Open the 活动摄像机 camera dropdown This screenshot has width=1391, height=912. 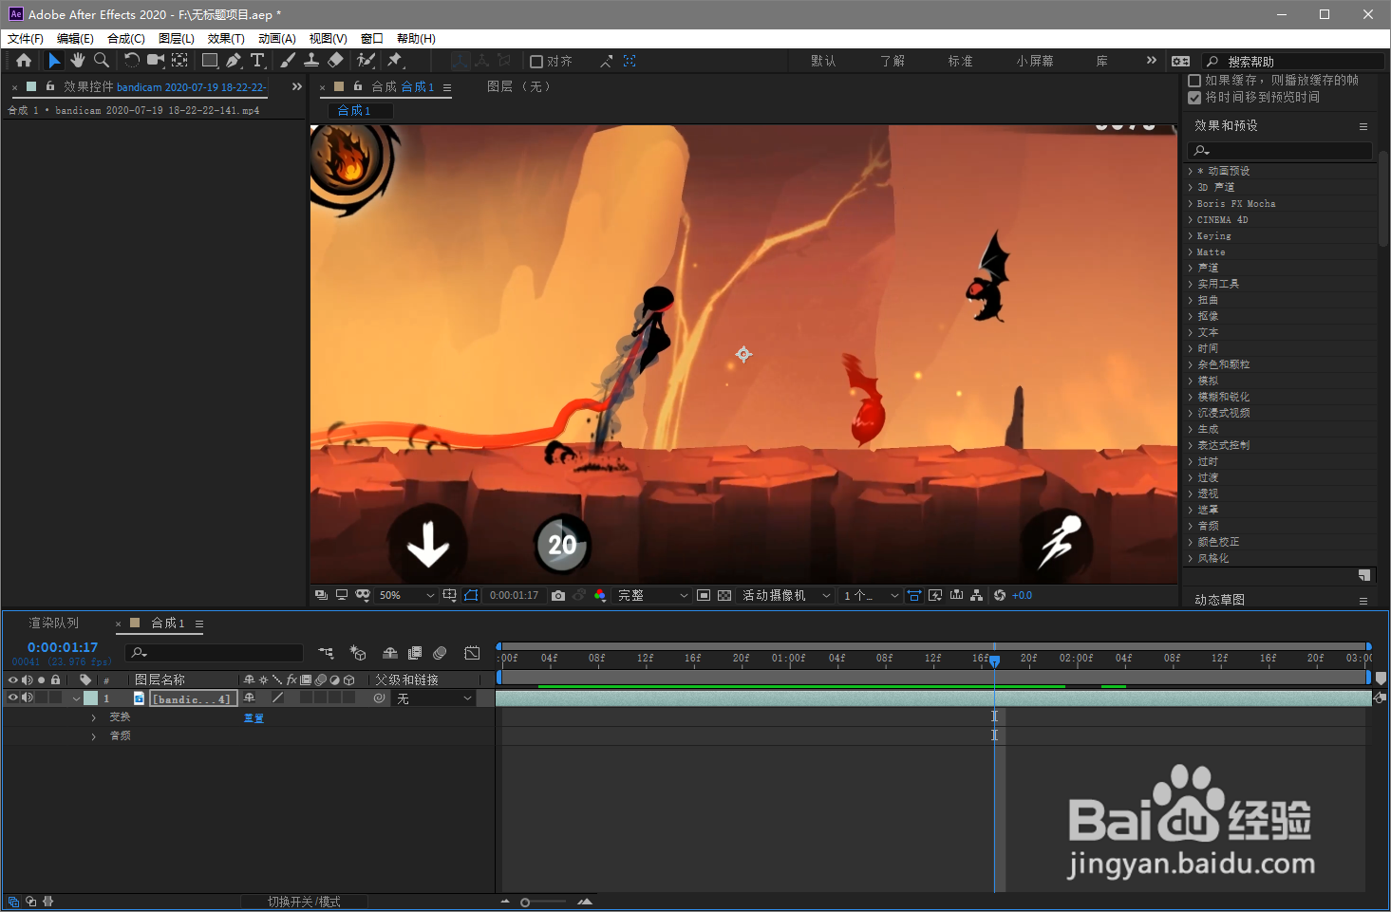(785, 595)
